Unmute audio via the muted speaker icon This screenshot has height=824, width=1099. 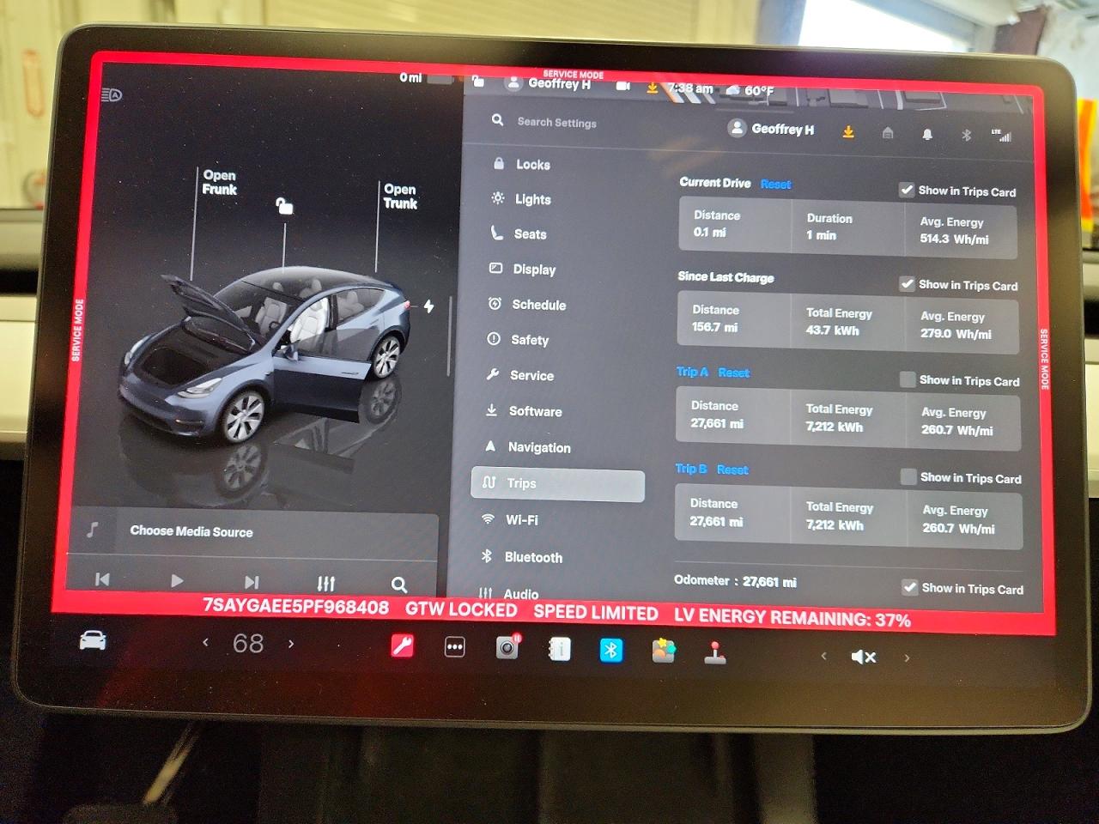tap(864, 657)
